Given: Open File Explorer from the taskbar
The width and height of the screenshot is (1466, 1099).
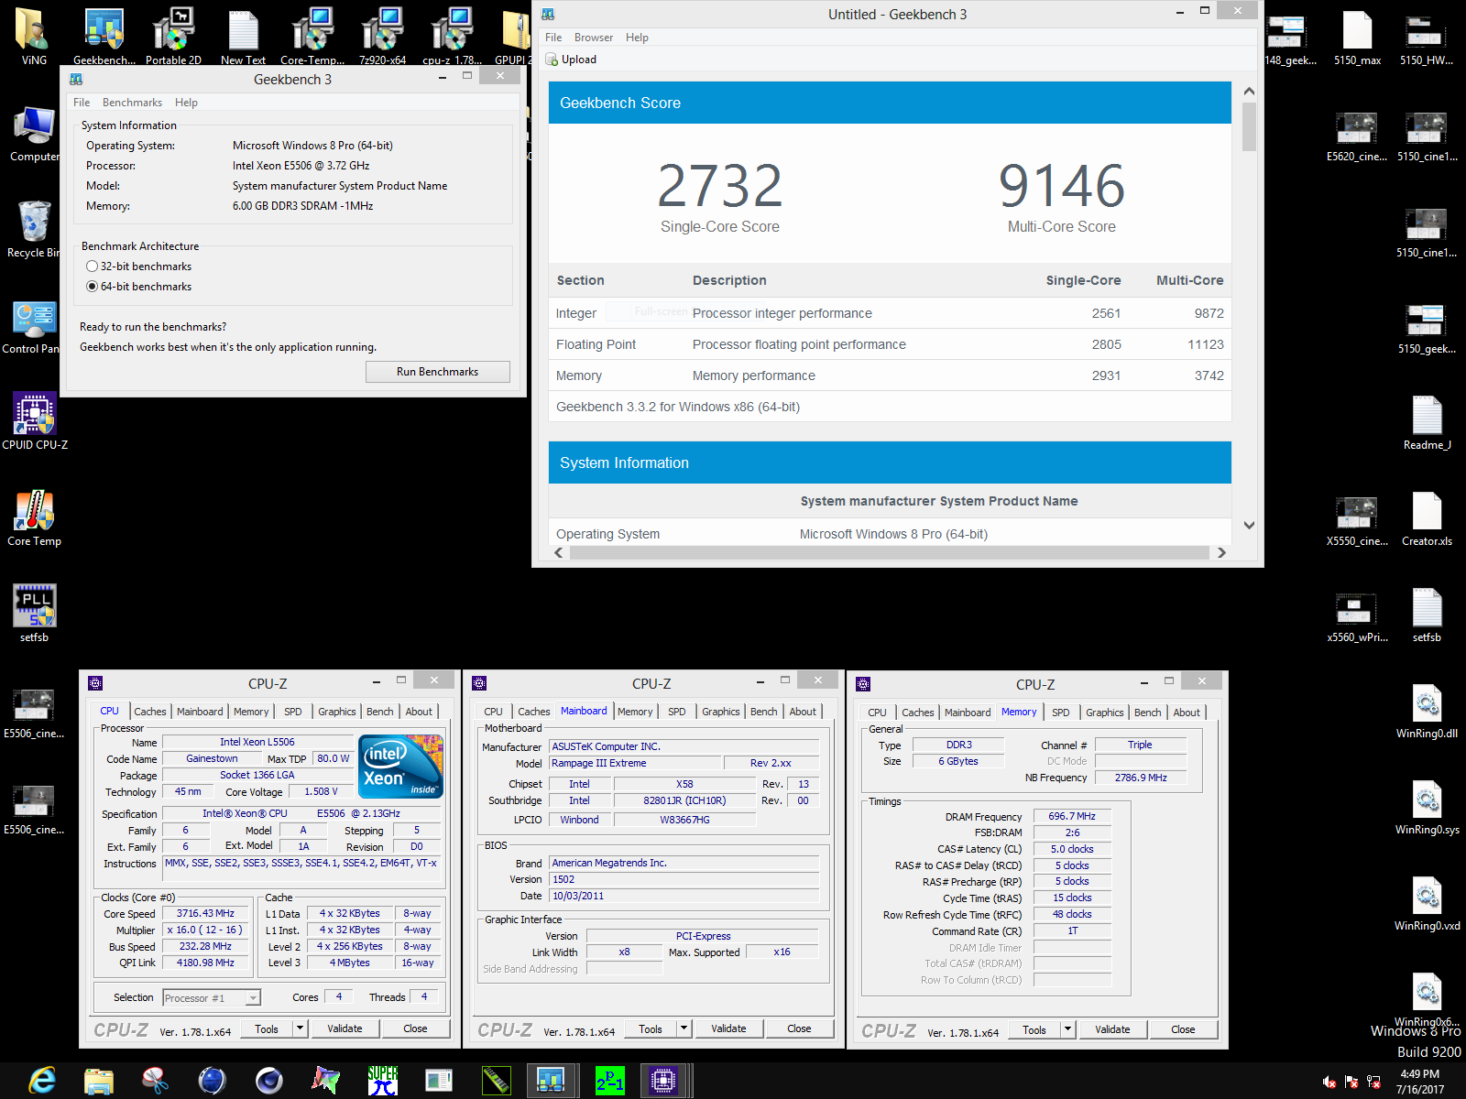Looking at the screenshot, I should [x=98, y=1081].
